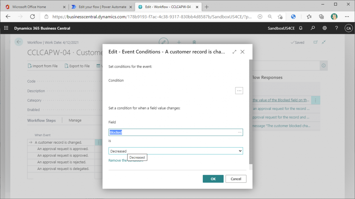355x199 pixels.
Task: Open browser profile picture
Action: [x=334, y=17]
